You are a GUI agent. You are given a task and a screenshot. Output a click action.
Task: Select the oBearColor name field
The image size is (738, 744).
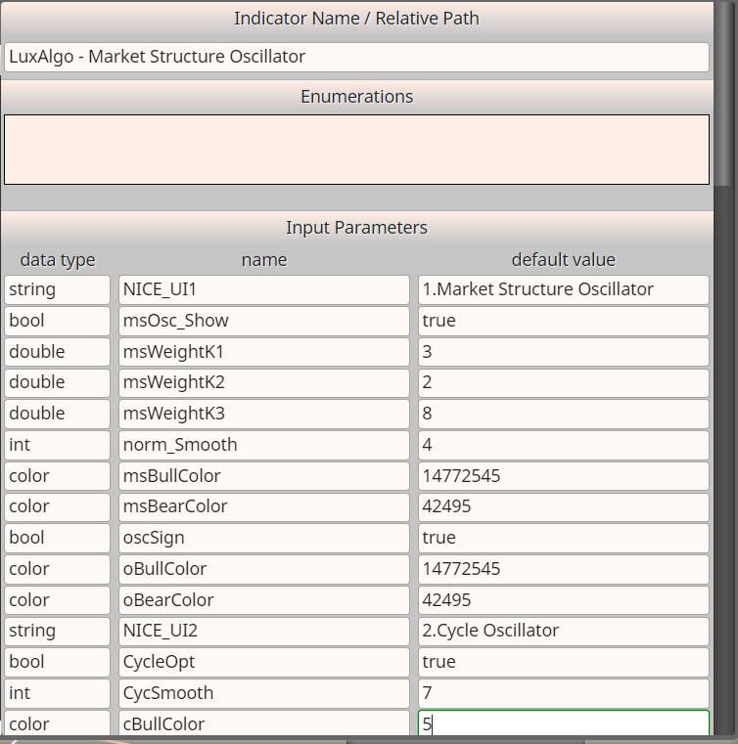point(264,600)
